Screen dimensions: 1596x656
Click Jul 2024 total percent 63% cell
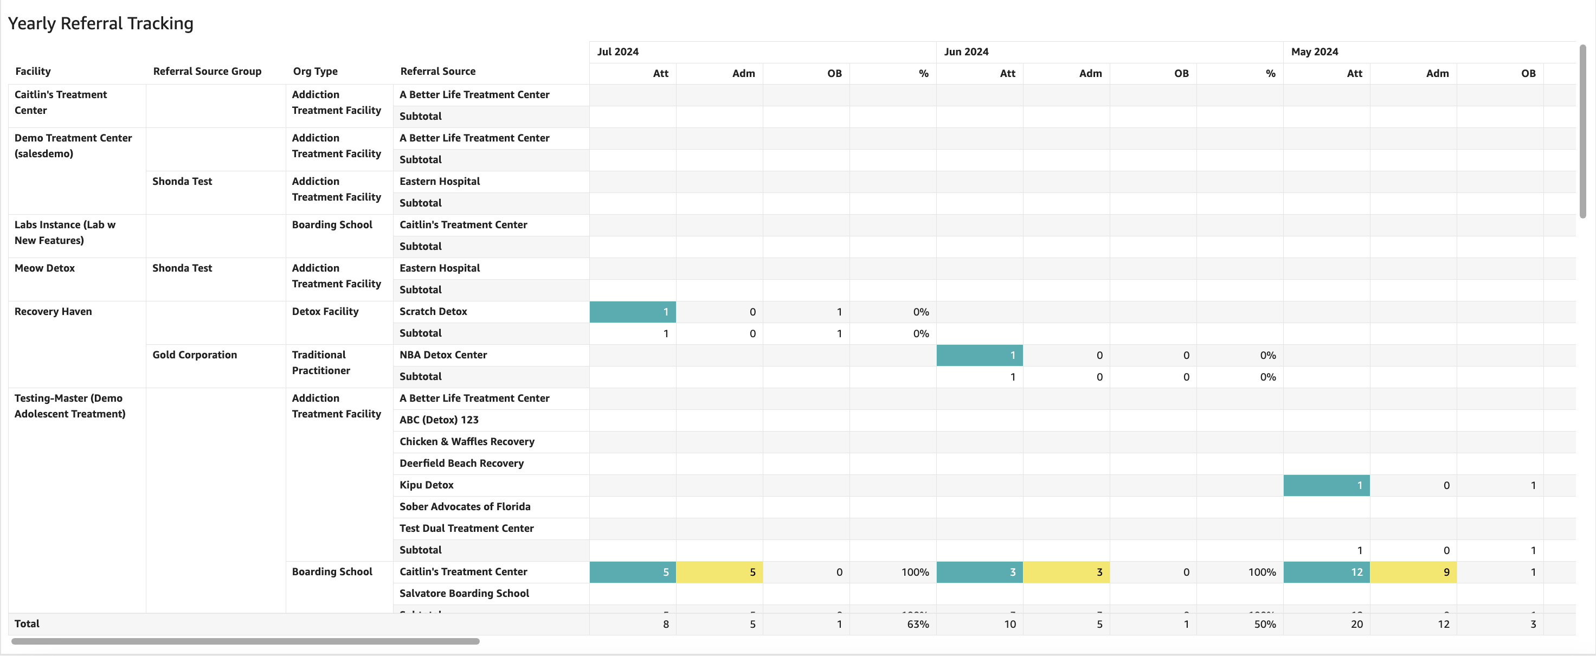click(x=917, y=624)
